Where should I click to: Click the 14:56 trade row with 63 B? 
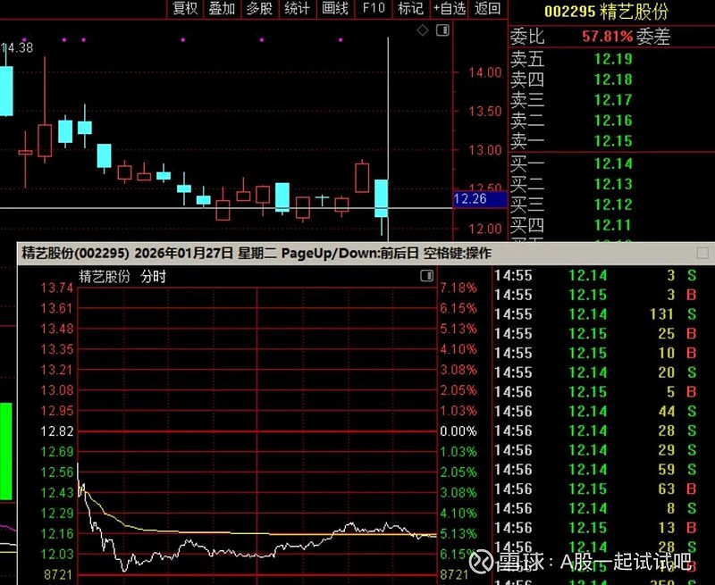(595, 489)
